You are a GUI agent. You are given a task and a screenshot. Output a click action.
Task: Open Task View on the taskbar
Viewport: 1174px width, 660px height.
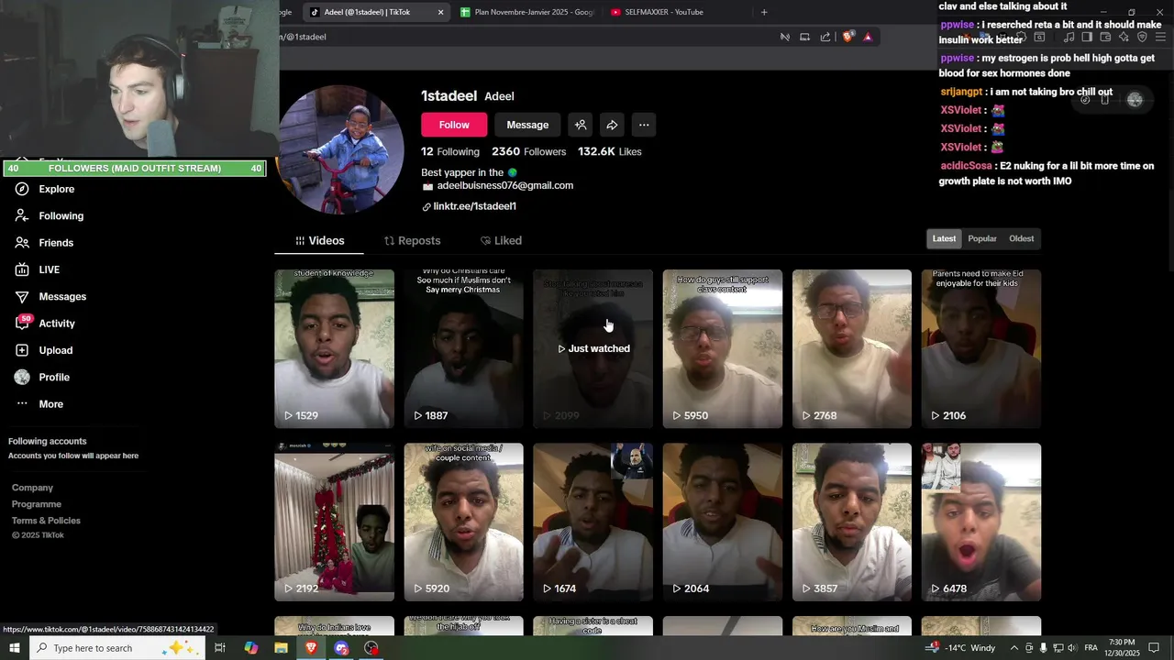coord(220,648)
